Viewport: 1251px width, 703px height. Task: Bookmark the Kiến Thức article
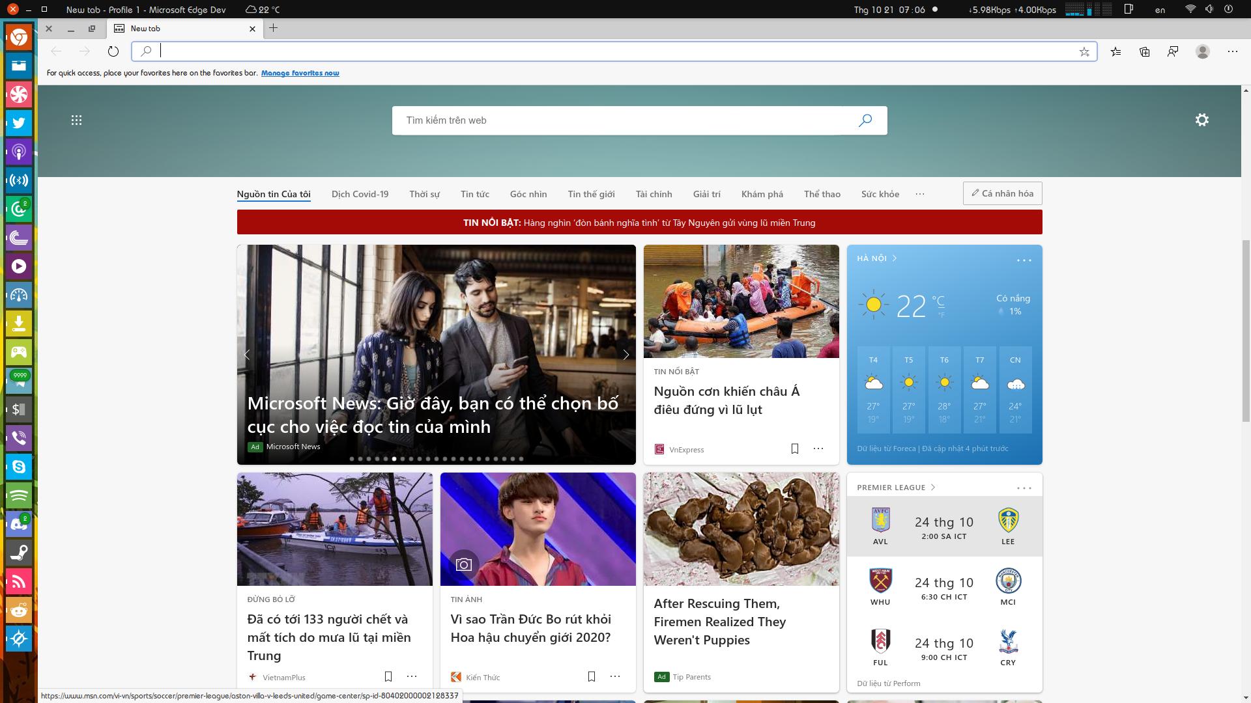pyautogui.click(x=592, y=676)
